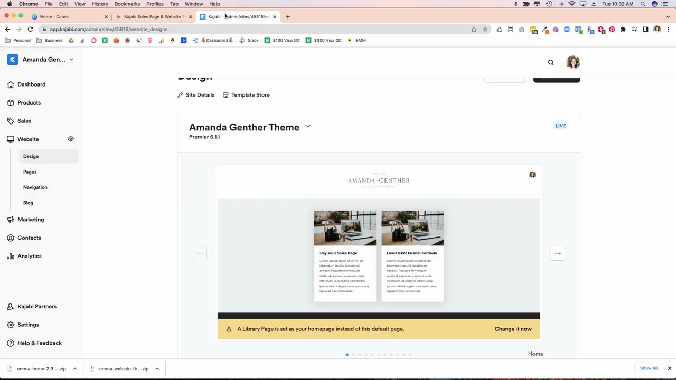Select Pages under Website
This screenshot has height=380, width=676.
[x=30, y=172]
